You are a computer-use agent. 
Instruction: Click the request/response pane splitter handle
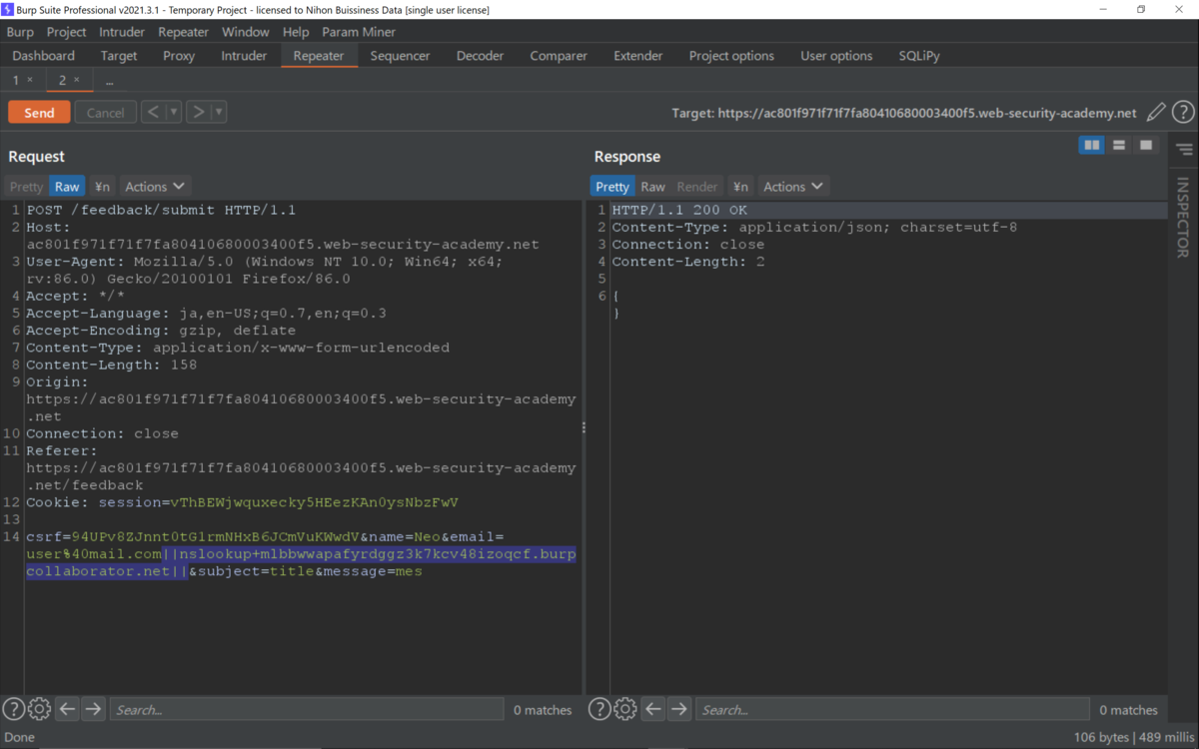584,427
